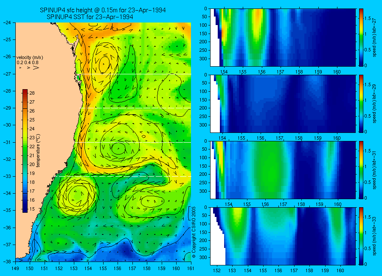Click the eddy core near 155E, -26.5
The height and width of the screenshot is (276, 382).
(104, 65)
